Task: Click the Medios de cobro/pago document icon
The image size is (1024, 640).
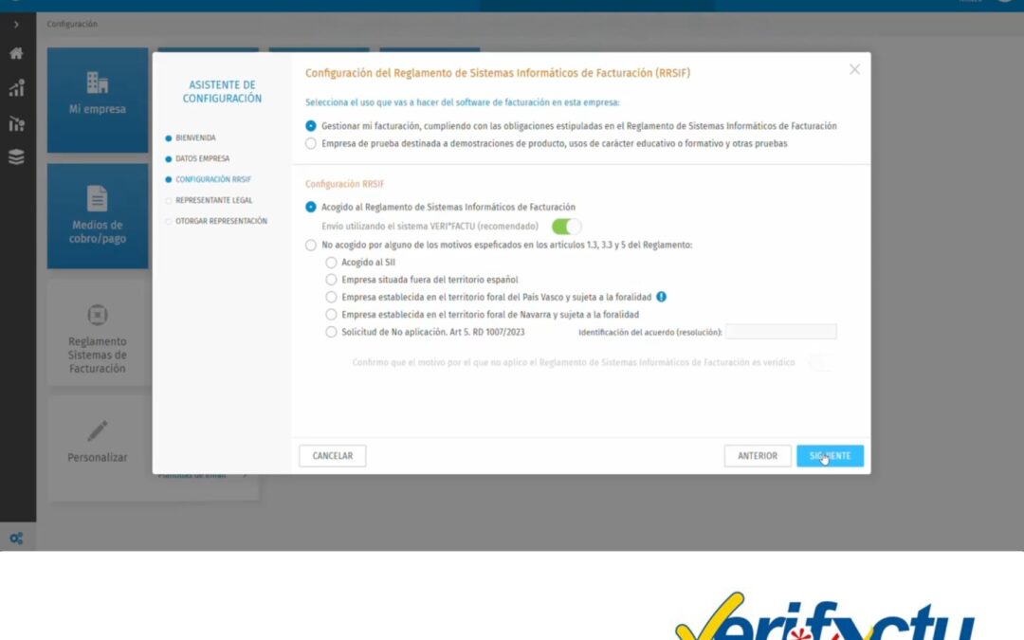Action: 98,198
